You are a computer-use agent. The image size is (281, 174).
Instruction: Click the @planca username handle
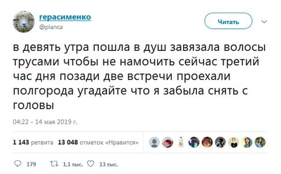tap(51, 27)
